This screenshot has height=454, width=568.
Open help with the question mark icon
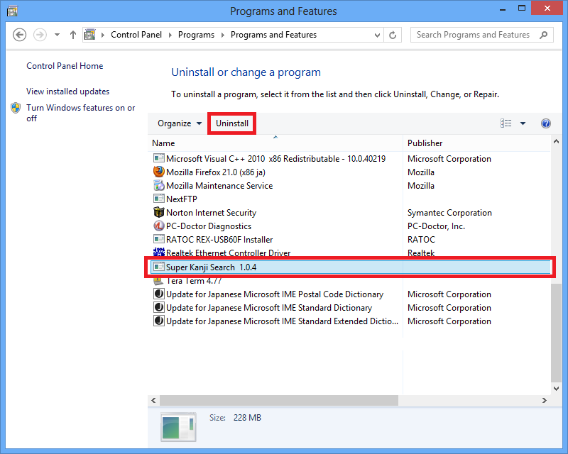tap(546, 123)
